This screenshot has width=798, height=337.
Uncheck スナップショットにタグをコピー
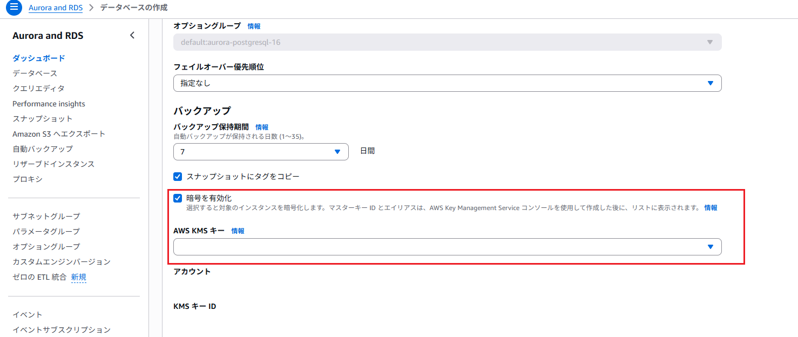(x=178, y=176)
